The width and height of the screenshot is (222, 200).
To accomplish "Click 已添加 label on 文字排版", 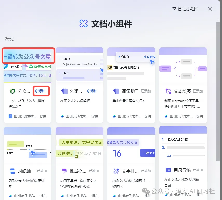I will [146, 171].
